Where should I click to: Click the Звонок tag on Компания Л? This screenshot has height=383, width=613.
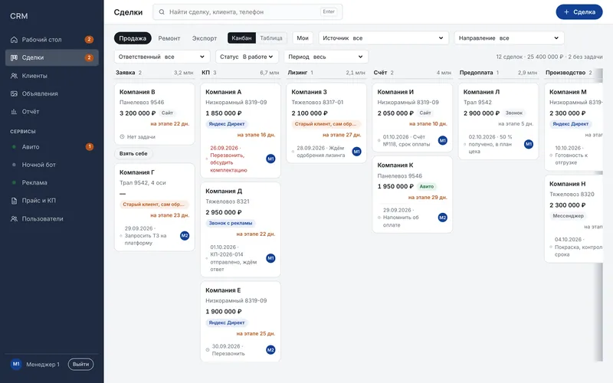[513, 113]
